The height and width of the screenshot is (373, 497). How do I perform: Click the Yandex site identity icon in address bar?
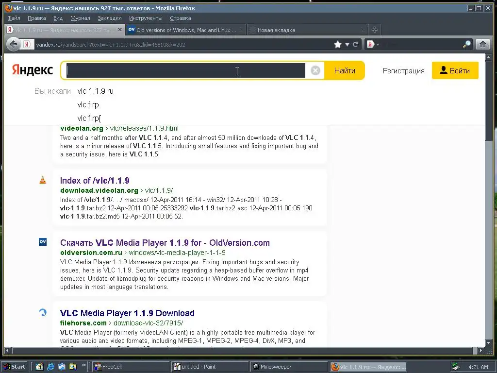pyautogui.click(x=27, y=44)
